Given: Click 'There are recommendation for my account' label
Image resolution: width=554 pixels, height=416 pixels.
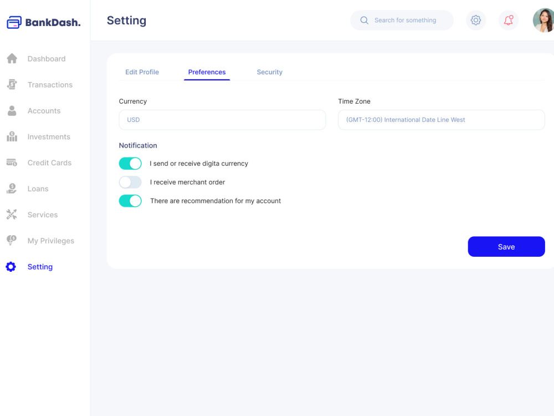Looking at the screenshot, I should pos(216,201).
